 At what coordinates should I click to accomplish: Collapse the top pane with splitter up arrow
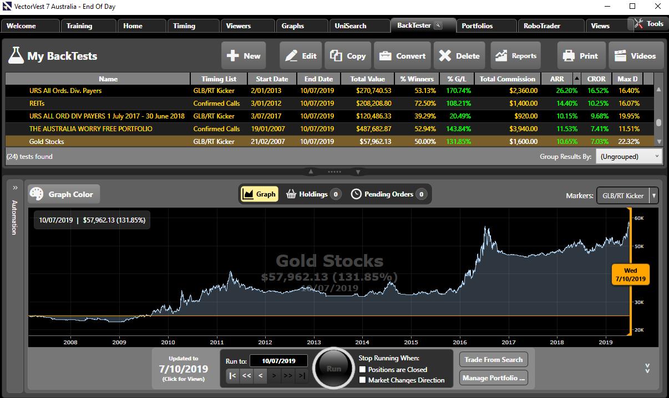coord(311,172)
